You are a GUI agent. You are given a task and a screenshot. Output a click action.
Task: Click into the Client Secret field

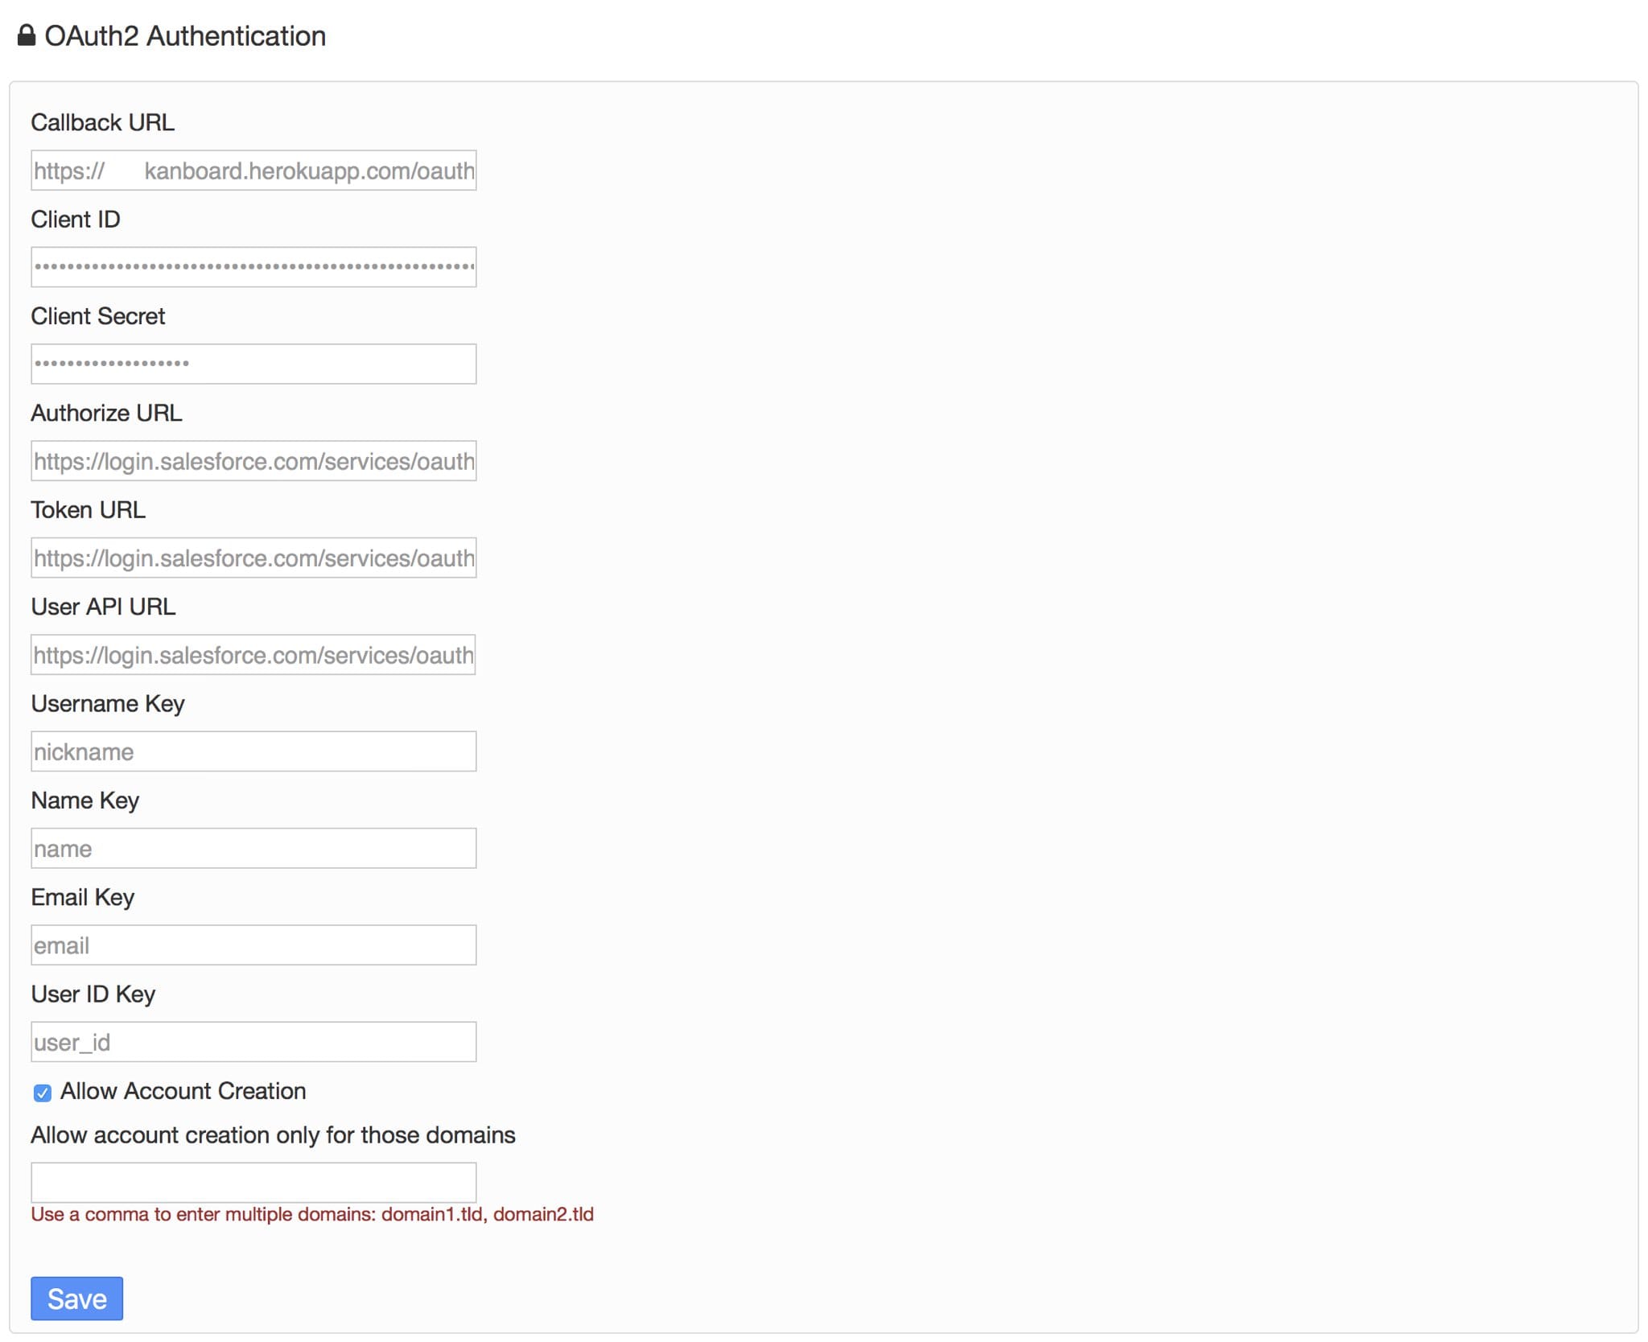click(x=253, y=364)
